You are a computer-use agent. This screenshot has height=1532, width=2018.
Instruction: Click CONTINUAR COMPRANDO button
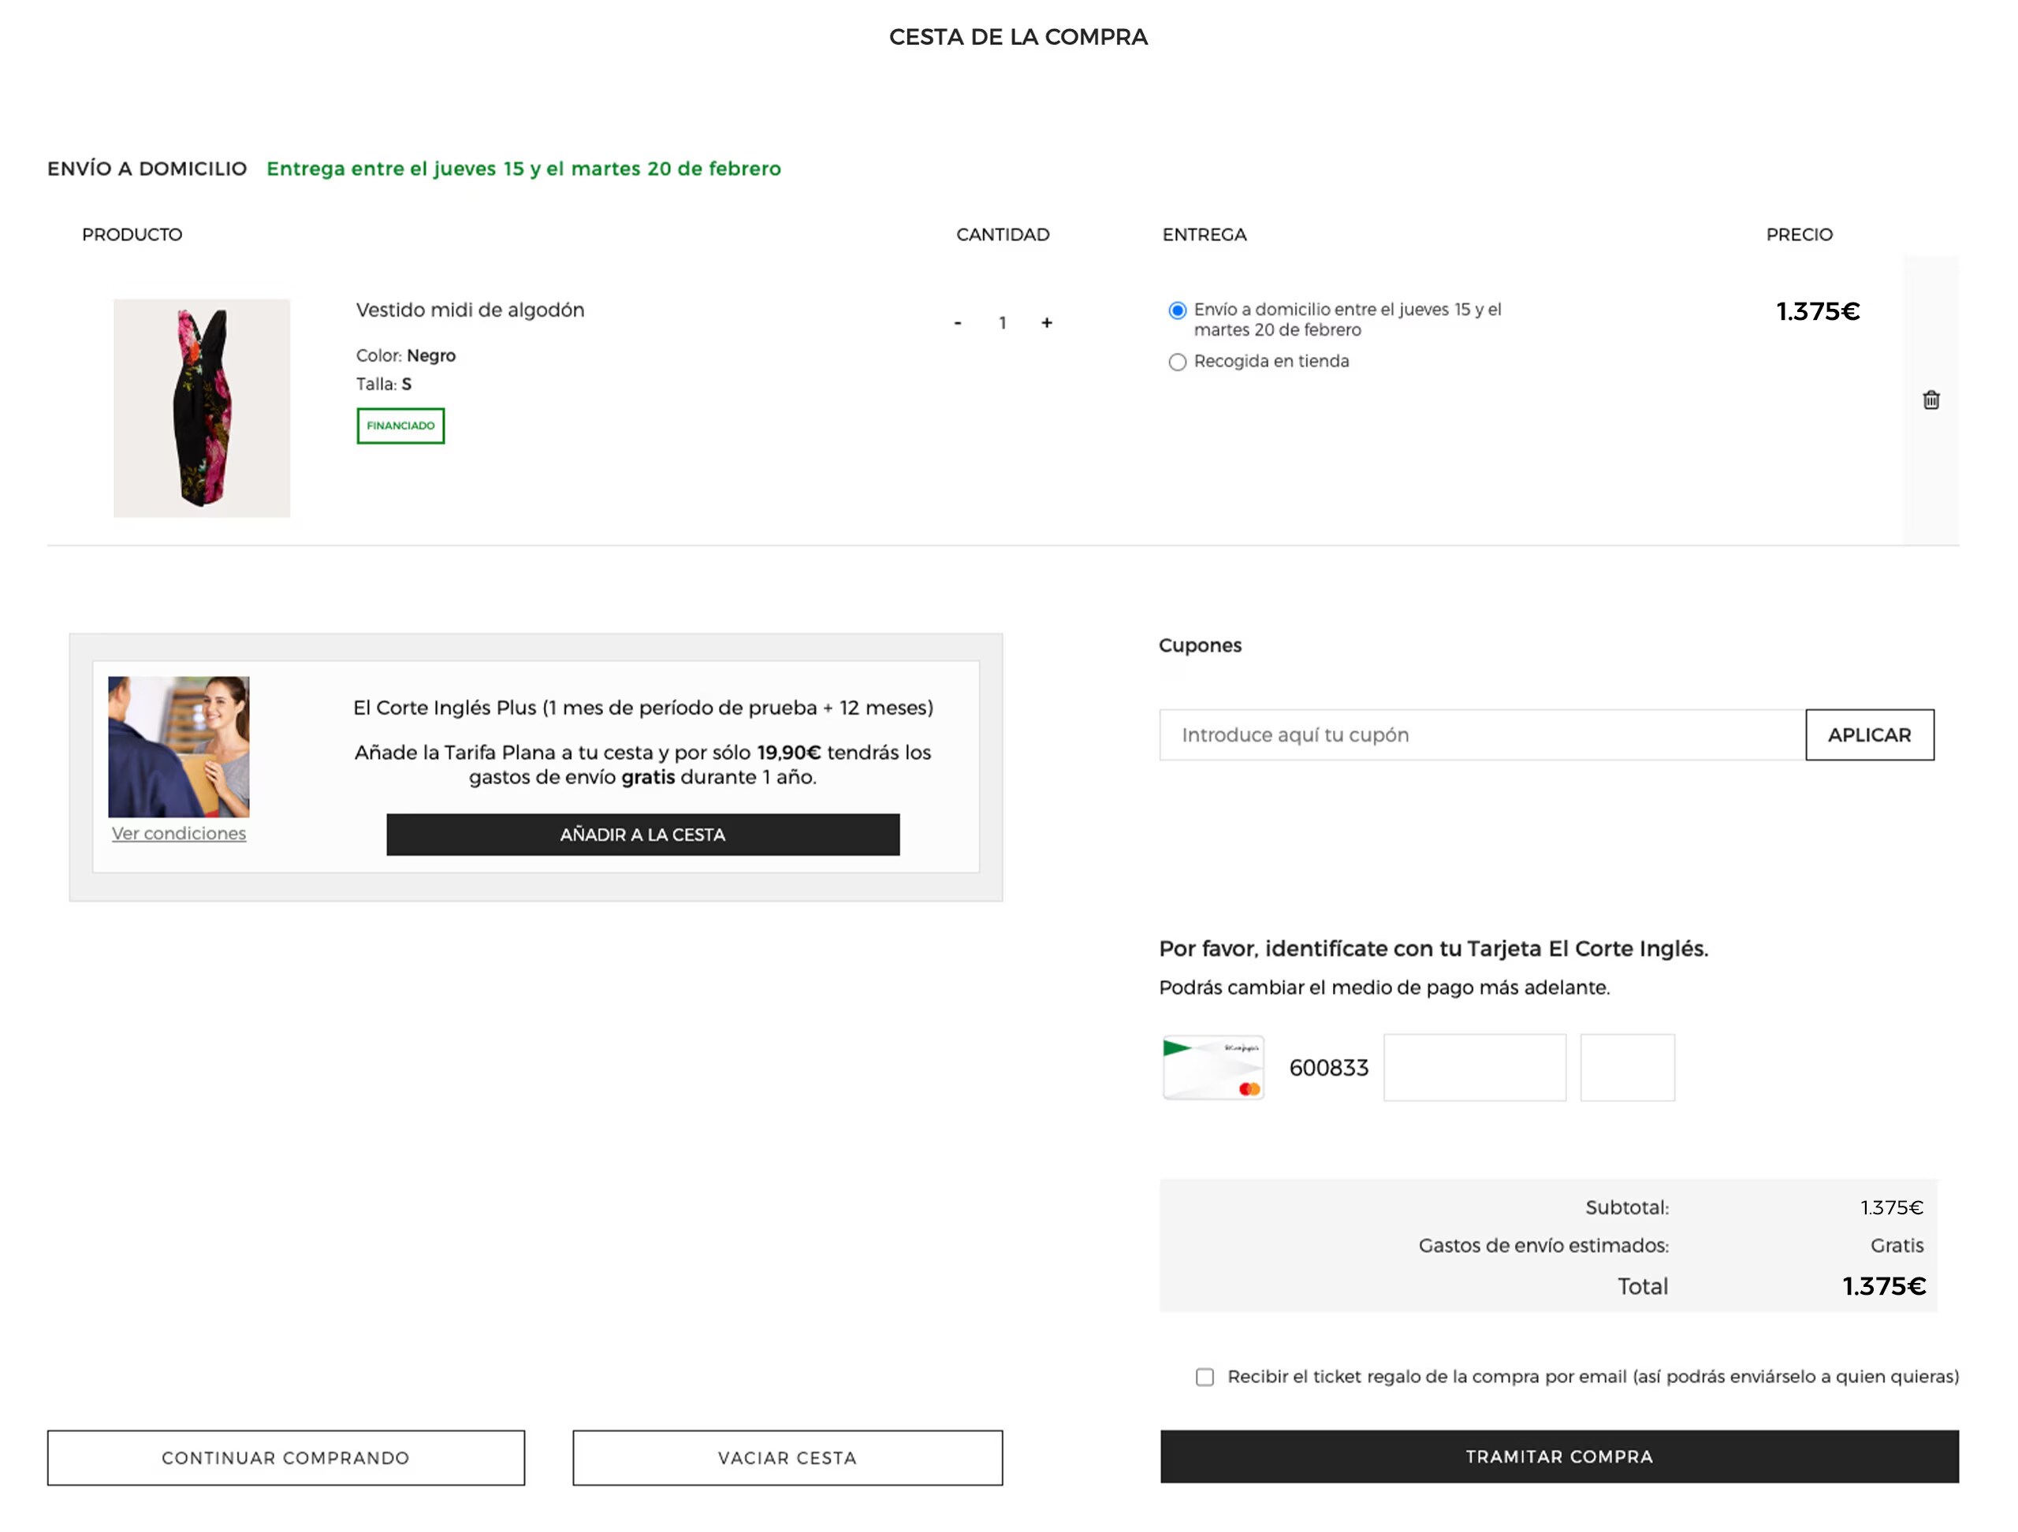[x=285, y=1457]
